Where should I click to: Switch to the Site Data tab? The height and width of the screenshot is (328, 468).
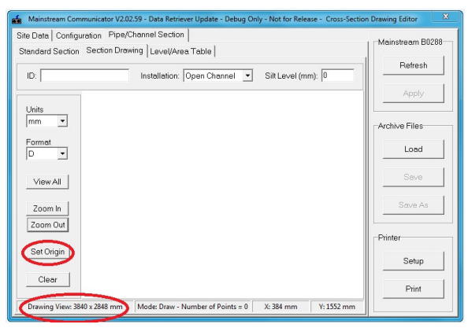[x=32, y=35]
